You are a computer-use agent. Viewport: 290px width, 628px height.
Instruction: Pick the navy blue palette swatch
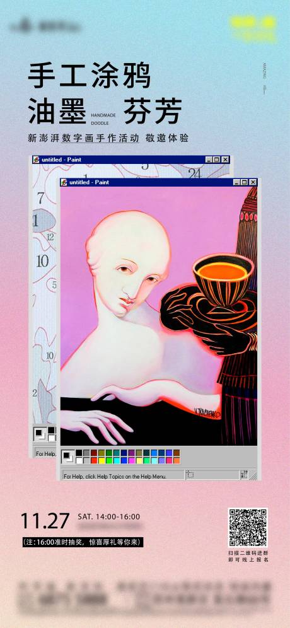pyautogui.click(x=124, y=453)
